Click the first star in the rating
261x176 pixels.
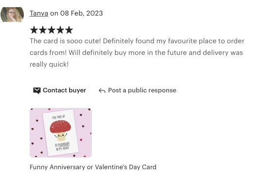tap(34, 30)
